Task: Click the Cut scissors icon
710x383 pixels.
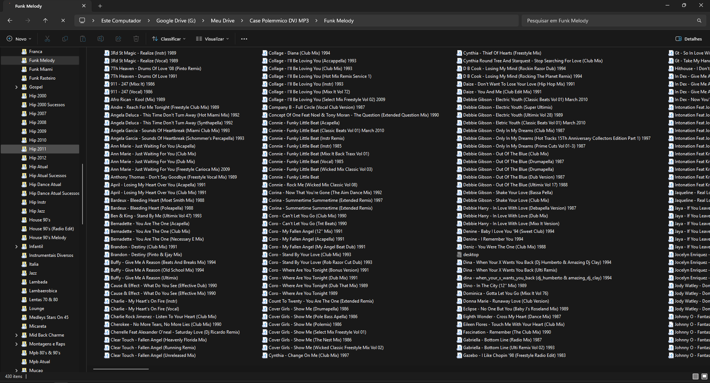Action: click(x=47, y=39)
